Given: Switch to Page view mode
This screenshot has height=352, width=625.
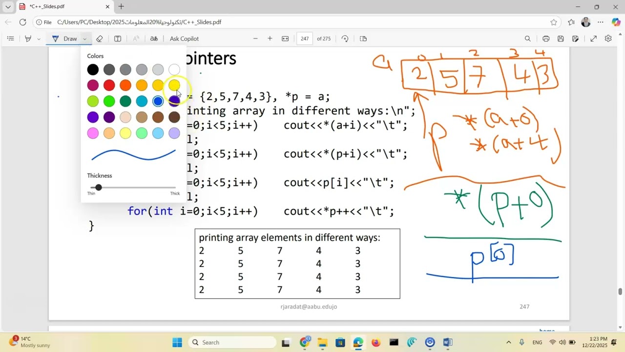Looking at the screenshot, I should point(363,39).
